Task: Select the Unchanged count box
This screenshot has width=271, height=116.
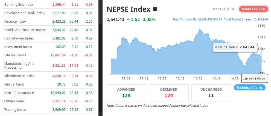Action: pos(211,93)
